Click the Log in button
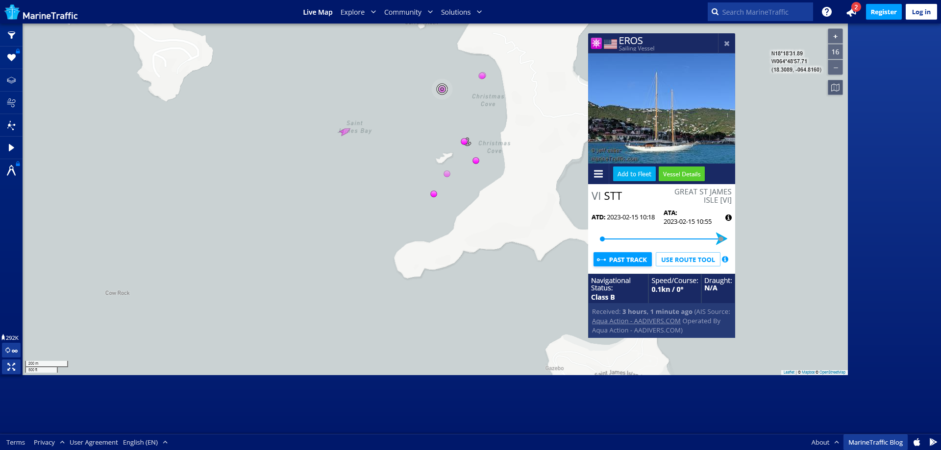Viewport: 941px width, 450px height. [x=921, y=12]
